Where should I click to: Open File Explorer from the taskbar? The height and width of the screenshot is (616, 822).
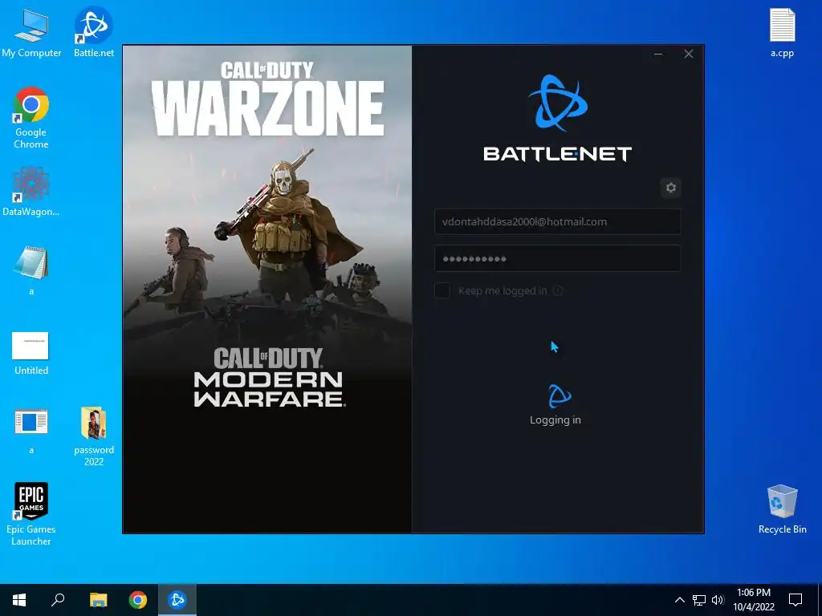98,600
